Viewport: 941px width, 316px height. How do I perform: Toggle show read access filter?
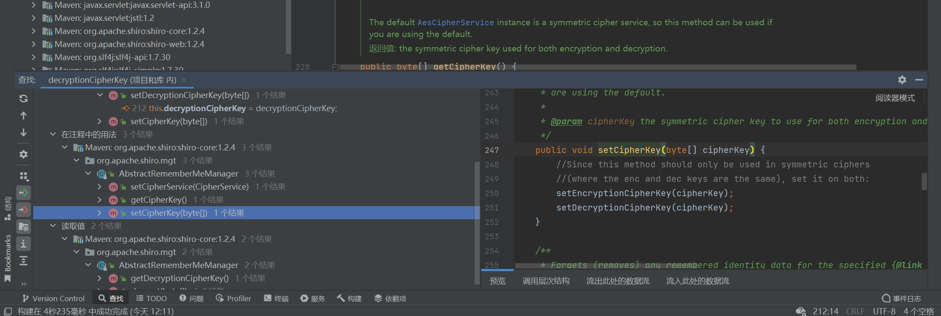coord(24,193)
